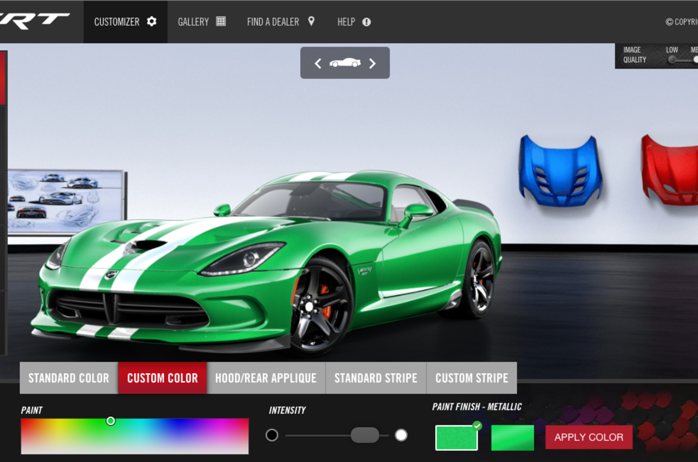This screenshot has height=462, width=698.
Task: Open the Custom Stripe tab
Action: tap(472, 378)
